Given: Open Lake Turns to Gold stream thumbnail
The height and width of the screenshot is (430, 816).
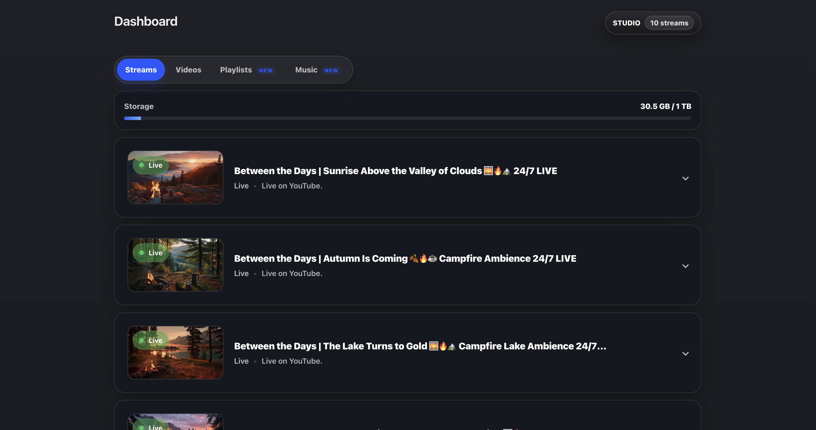Looking at the screenshot, I should pos(175,353).
